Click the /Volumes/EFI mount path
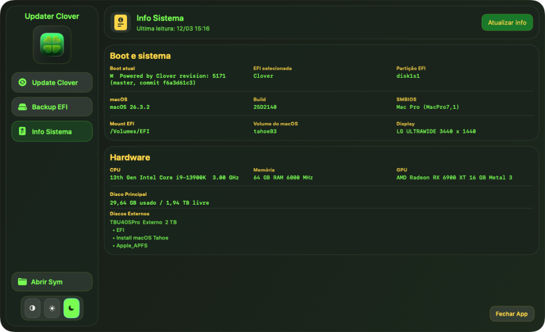Image resolution: width=545 pixels, height=332 pixels. click(130, 131)
